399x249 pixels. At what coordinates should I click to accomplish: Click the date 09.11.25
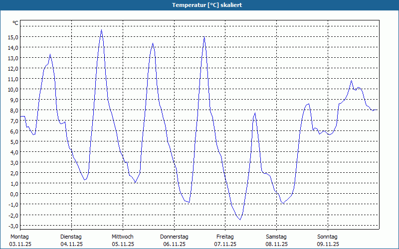tap(328, 245)
